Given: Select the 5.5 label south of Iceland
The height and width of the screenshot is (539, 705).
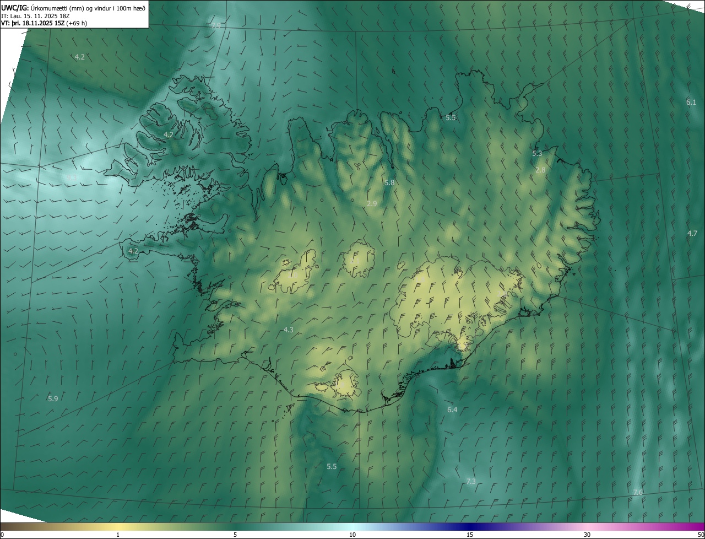Looking at the screenshot, I should (332, 466).
